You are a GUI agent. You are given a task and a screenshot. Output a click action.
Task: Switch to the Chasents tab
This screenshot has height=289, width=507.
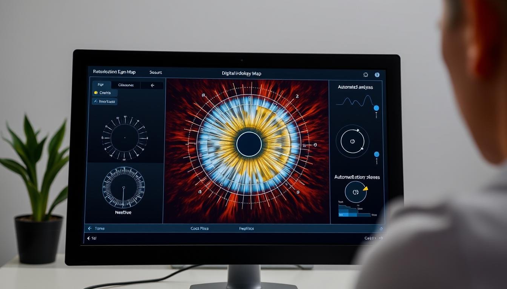126,85
